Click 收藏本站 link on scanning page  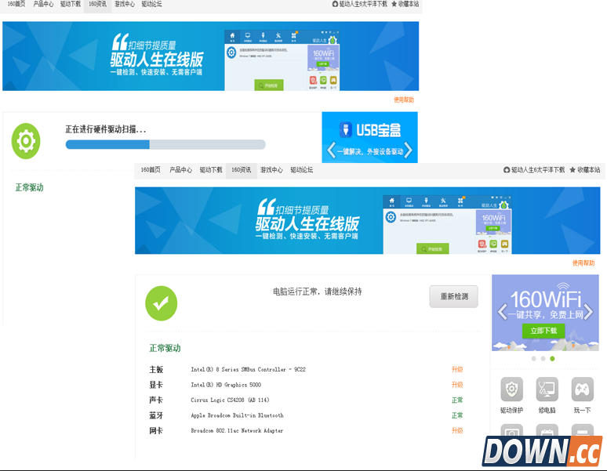405,4
